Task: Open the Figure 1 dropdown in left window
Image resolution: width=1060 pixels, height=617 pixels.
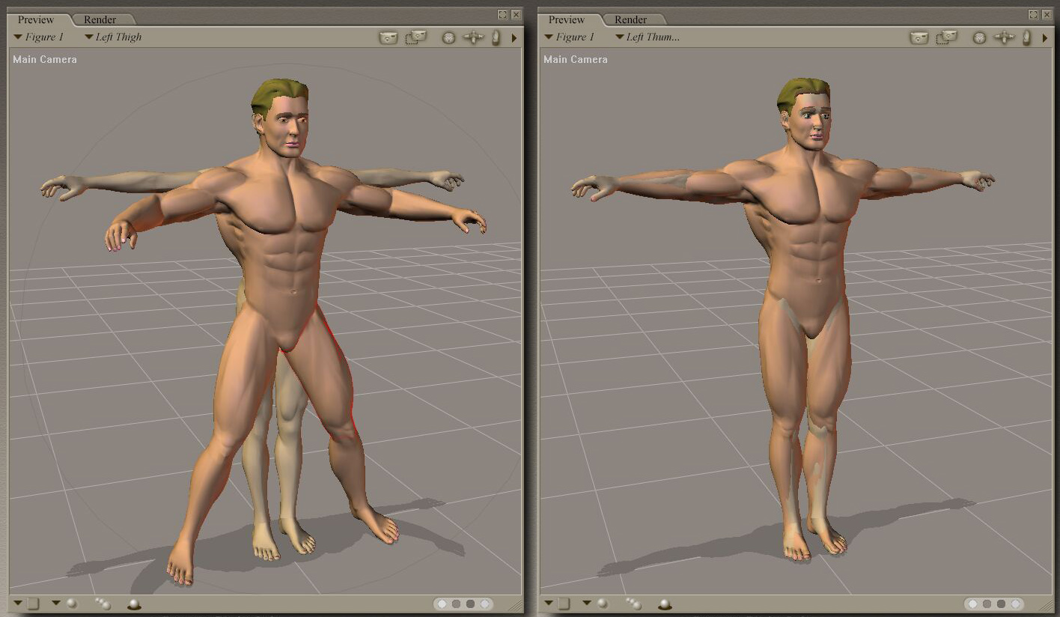Action: click(x=39, y=37)
